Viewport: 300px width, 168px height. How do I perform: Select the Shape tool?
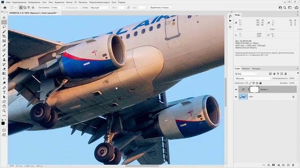tap(4, 102)
